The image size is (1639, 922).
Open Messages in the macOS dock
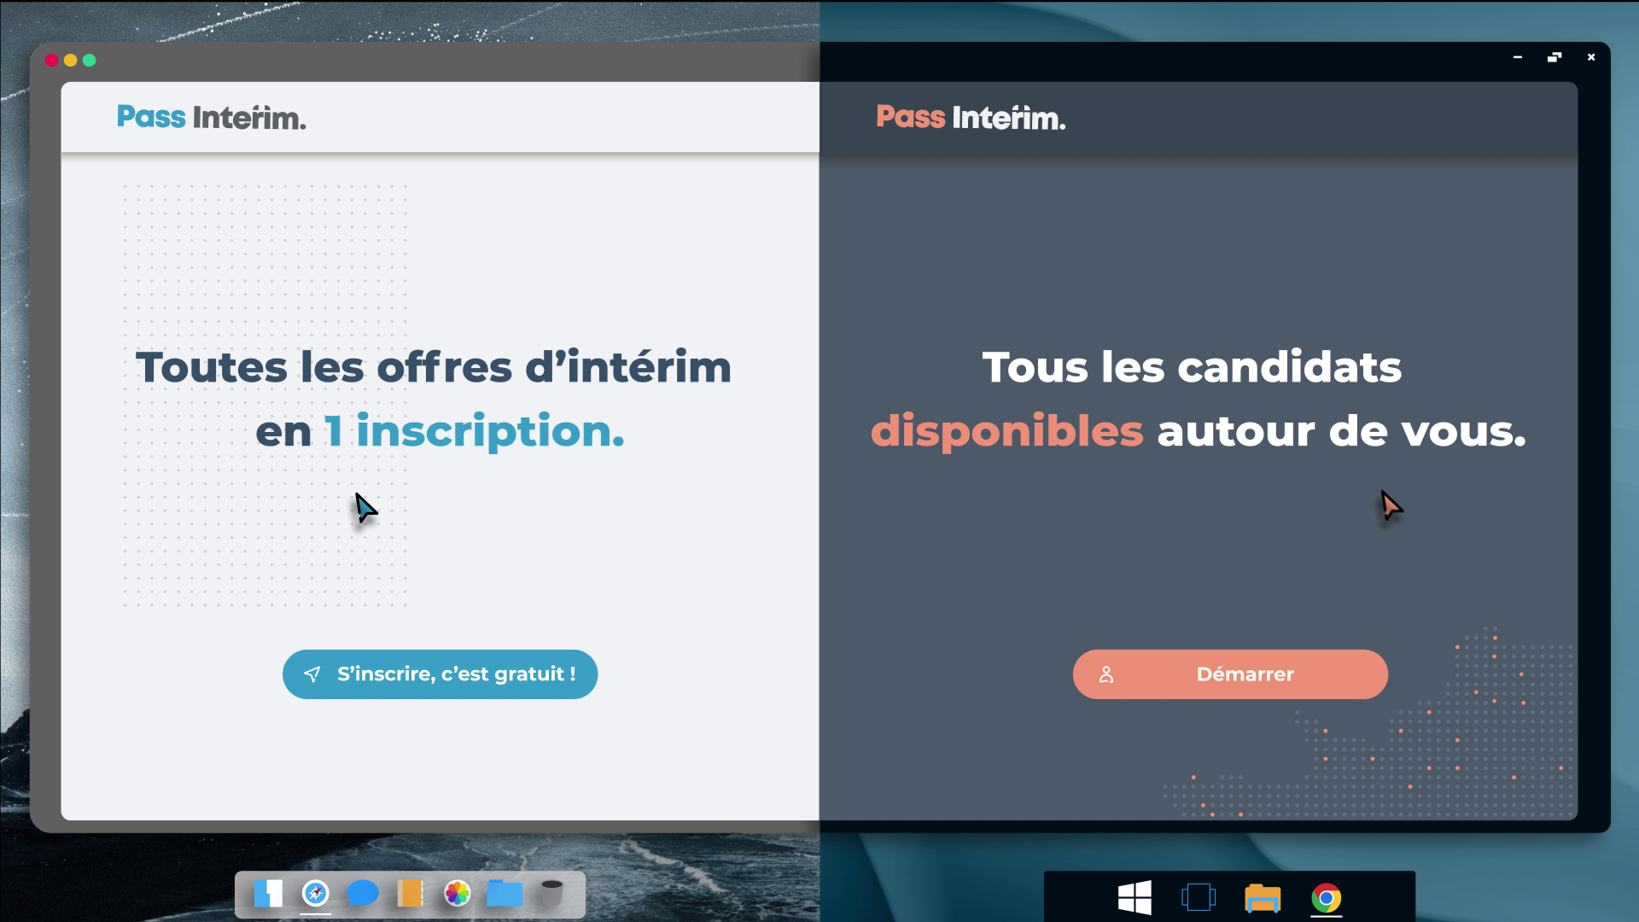pyautogui.click(x=363, y=894)
